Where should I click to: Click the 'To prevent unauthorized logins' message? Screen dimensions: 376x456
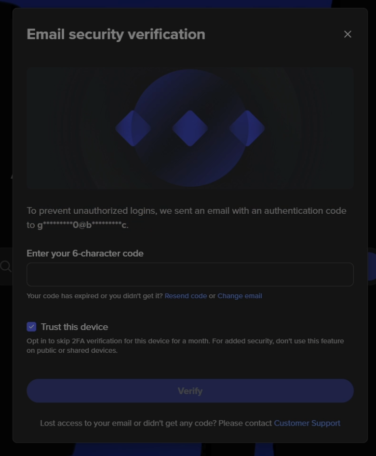[x=186, y=211]
